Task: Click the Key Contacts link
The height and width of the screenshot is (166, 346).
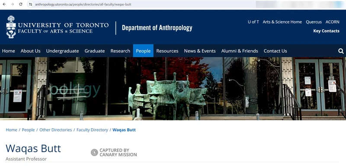Action: pos(327,31)
